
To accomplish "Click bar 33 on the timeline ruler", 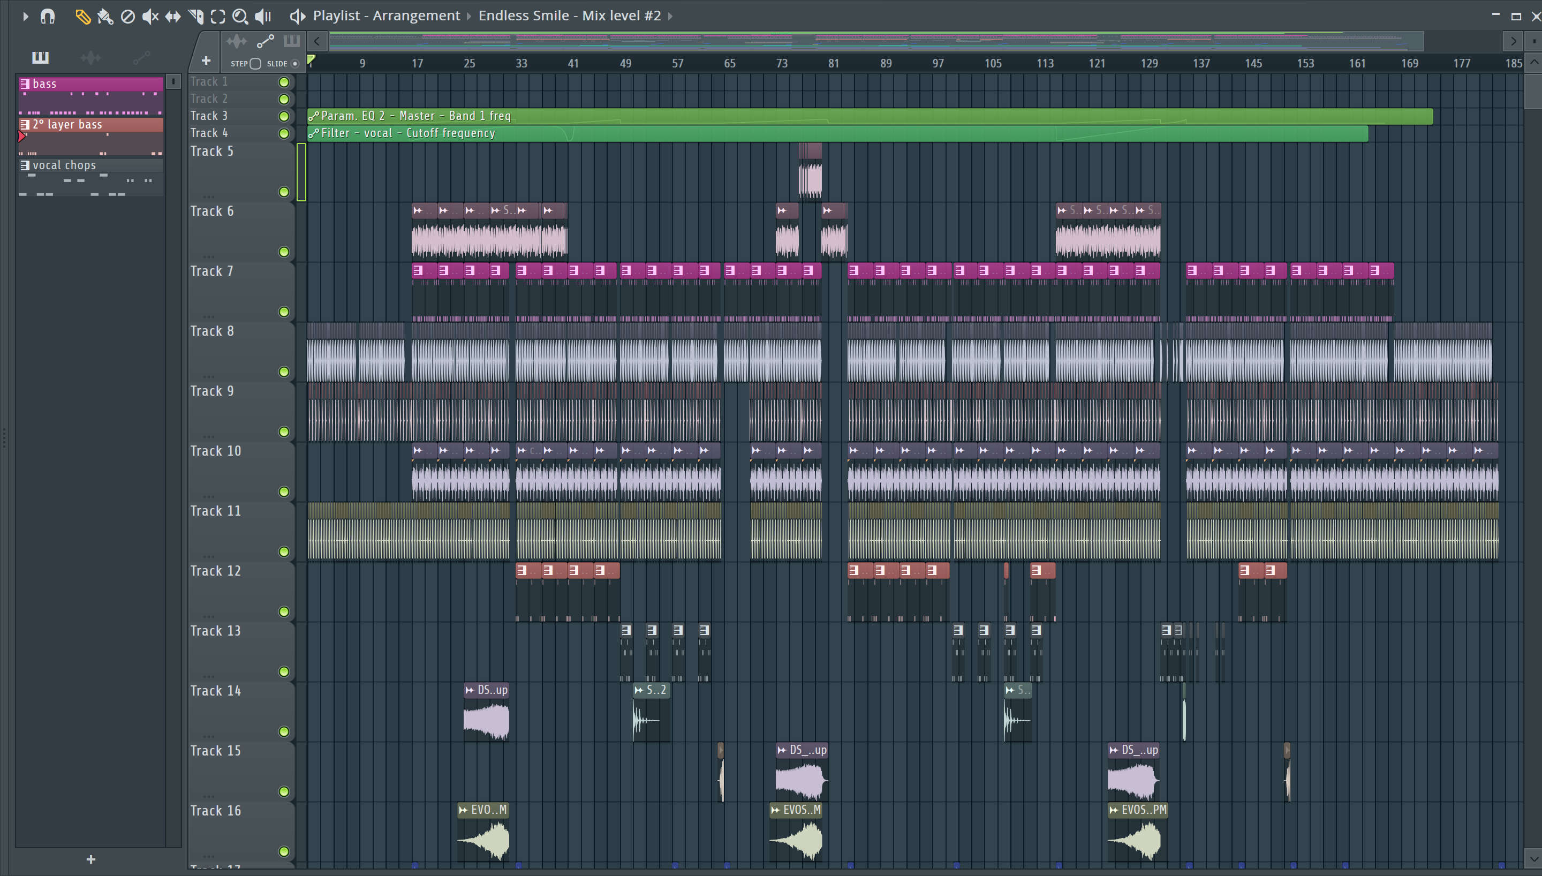I will [521, 64].
